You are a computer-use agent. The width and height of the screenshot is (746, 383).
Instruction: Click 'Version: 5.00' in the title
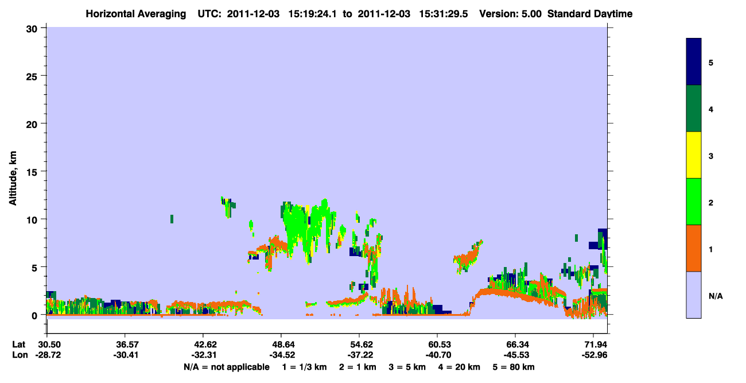[510, 14]
